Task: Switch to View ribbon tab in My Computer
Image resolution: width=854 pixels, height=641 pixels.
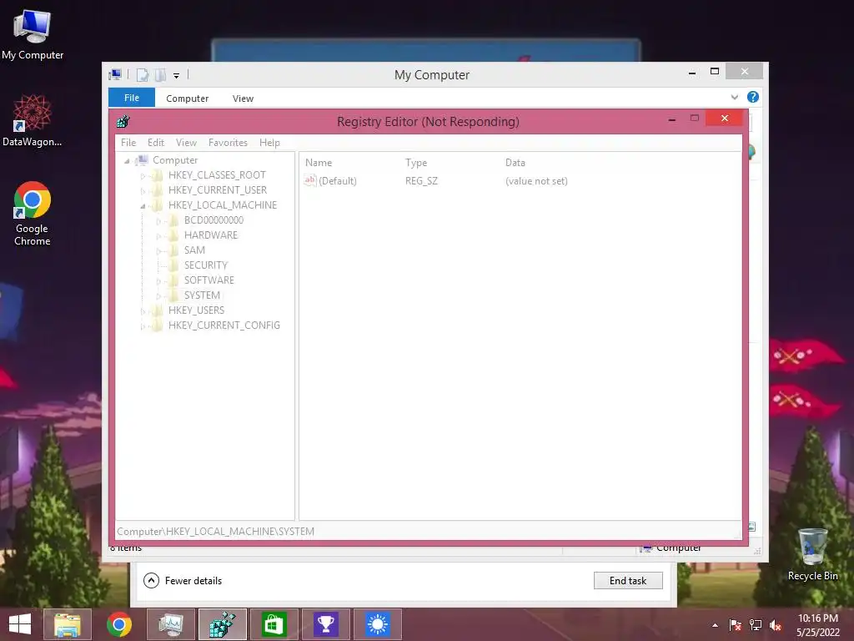Action: [x=243, y=98]
